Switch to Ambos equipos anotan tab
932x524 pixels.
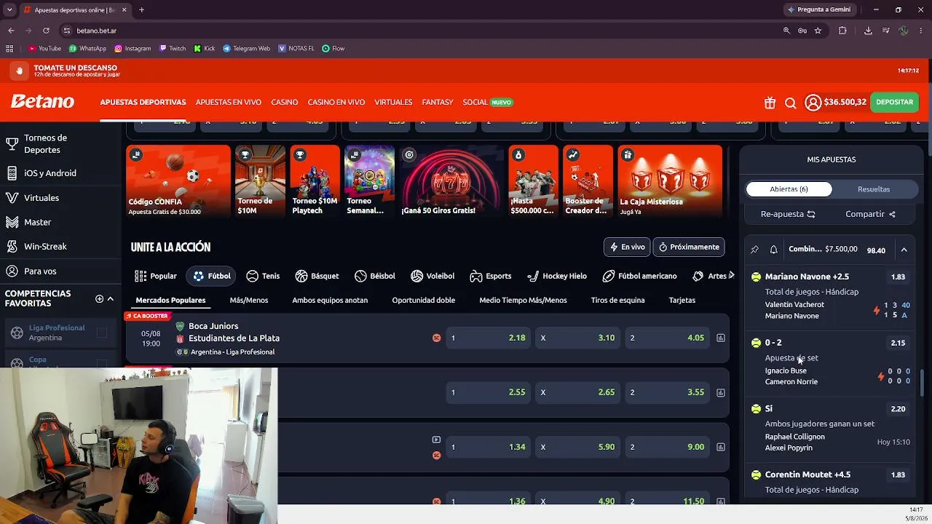[x=330, y=301]
